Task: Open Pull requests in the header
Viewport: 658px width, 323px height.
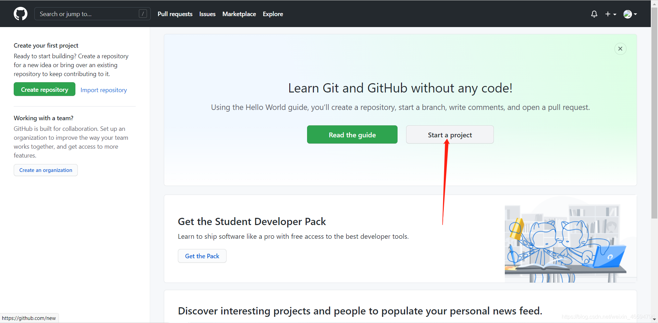Action: click(x=175, y=14)
